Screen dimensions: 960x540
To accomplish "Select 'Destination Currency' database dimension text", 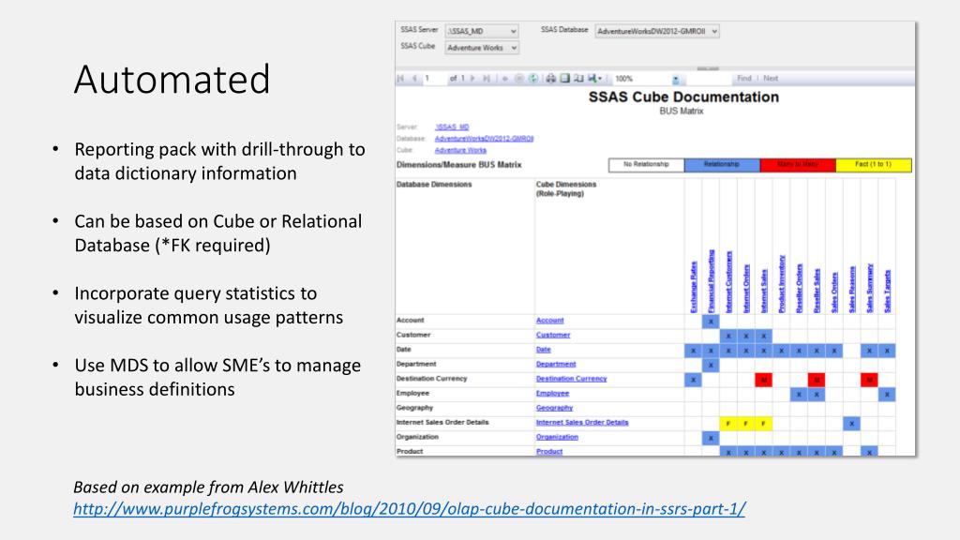I will point(431,379).
